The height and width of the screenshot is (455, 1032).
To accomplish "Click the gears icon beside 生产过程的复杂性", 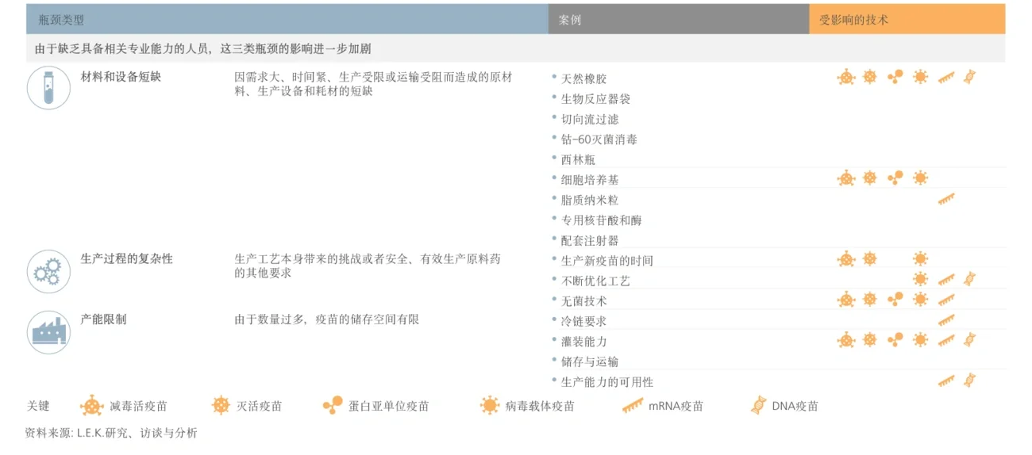I will pos(48,271).
